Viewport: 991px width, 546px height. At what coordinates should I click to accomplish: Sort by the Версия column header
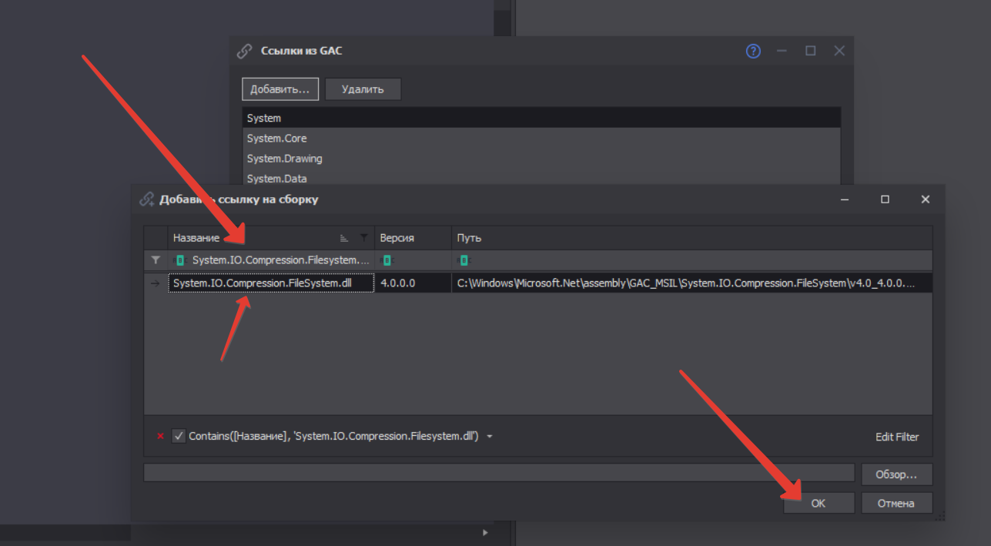pyautogui.click(x=413, y=238)
